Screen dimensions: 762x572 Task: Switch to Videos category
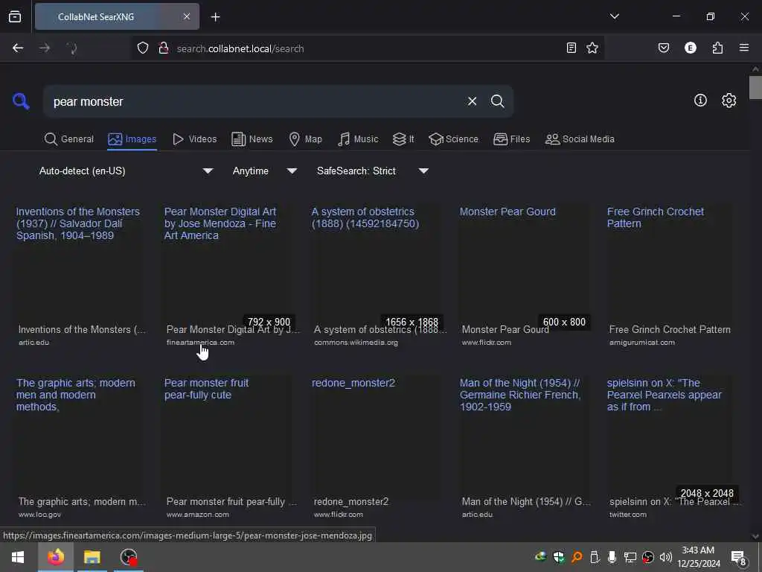pos(195,139)
